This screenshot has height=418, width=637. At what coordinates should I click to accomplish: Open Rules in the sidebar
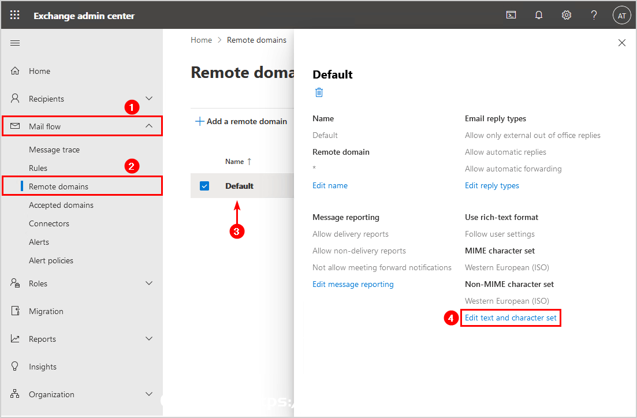pos(38,168)
